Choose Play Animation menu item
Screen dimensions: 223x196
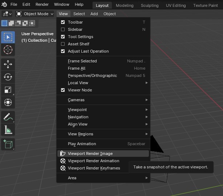[x=103, y=144]
